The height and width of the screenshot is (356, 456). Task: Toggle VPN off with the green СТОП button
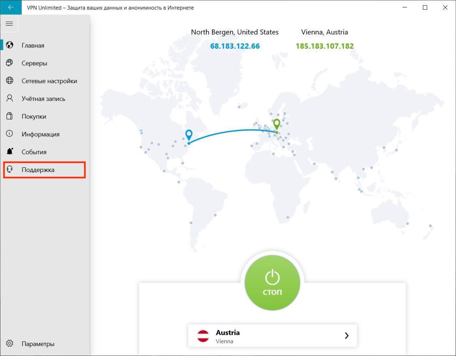272,283
